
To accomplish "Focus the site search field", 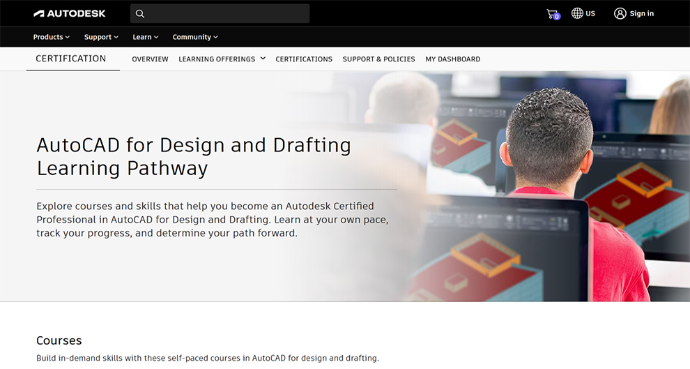I will (x=220, y=14).
